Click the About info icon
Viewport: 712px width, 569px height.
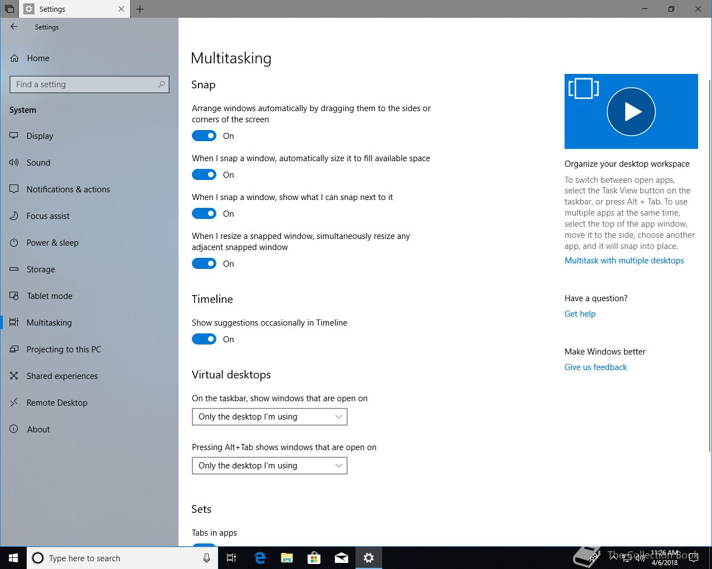point(14,429)
